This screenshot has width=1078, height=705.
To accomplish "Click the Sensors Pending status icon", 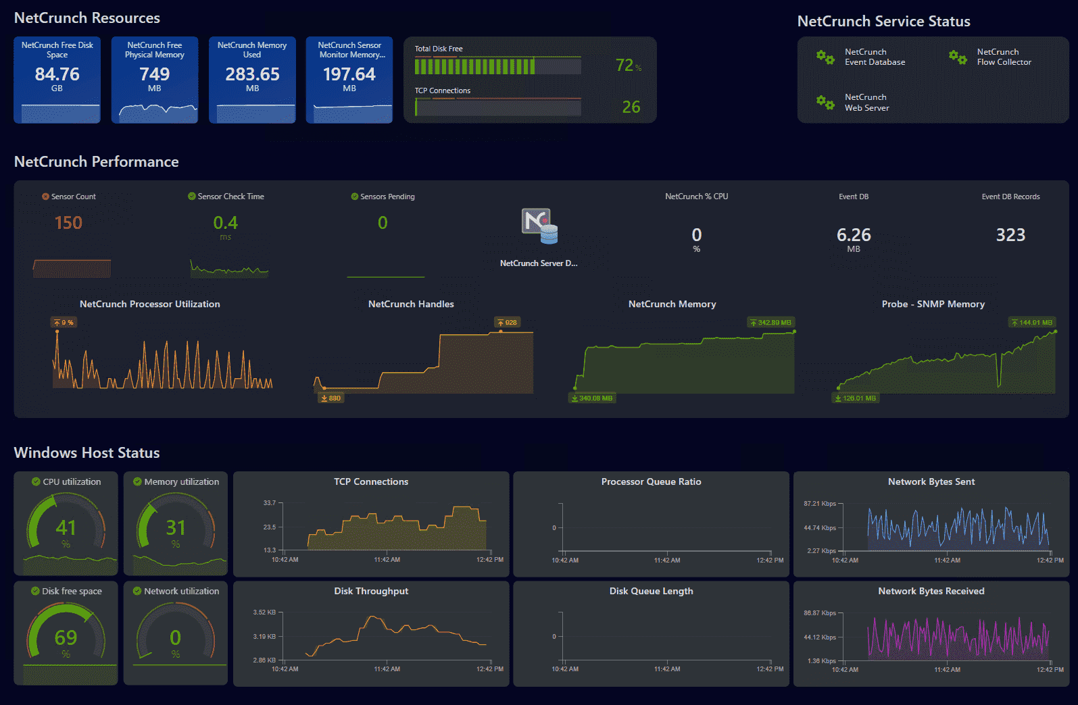I will click(355, 197).
